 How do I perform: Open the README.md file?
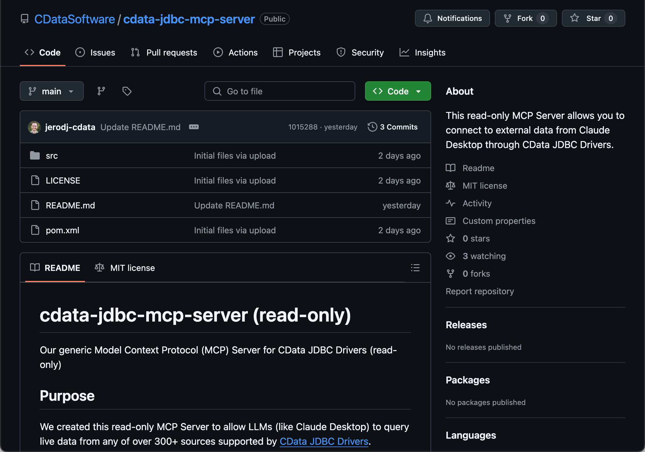[70, 205]
